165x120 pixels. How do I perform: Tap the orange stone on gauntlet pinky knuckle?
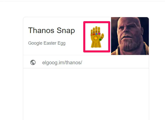[91, 35]
